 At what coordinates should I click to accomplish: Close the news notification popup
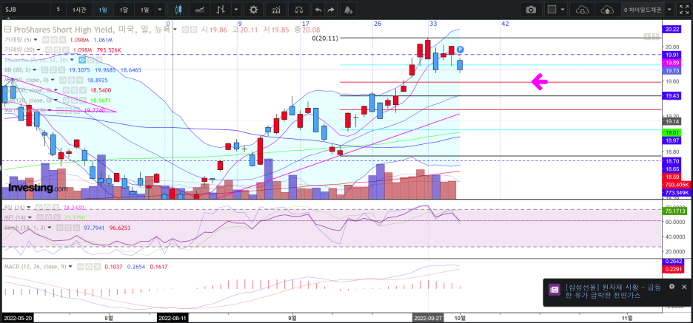point(685,286)
